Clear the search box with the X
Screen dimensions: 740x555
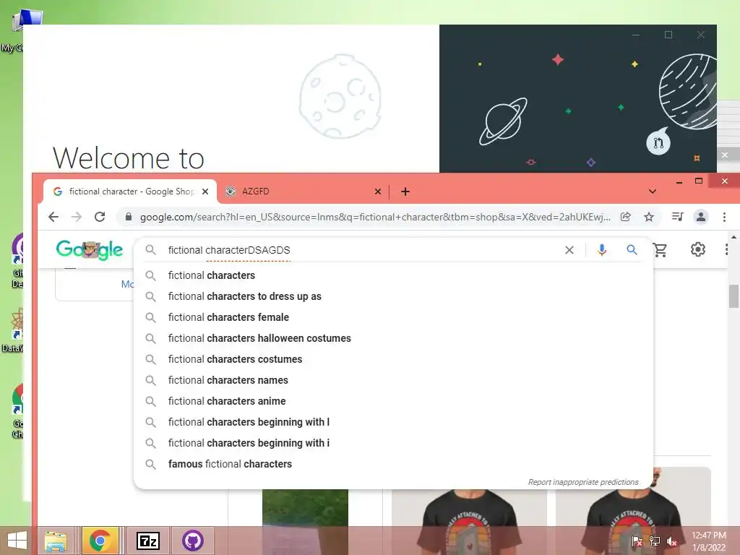click(x=569, y=250)
